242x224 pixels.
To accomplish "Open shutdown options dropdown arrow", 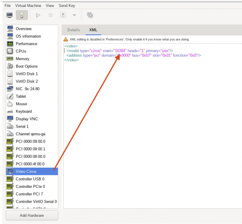I will (x=74, y=15).
